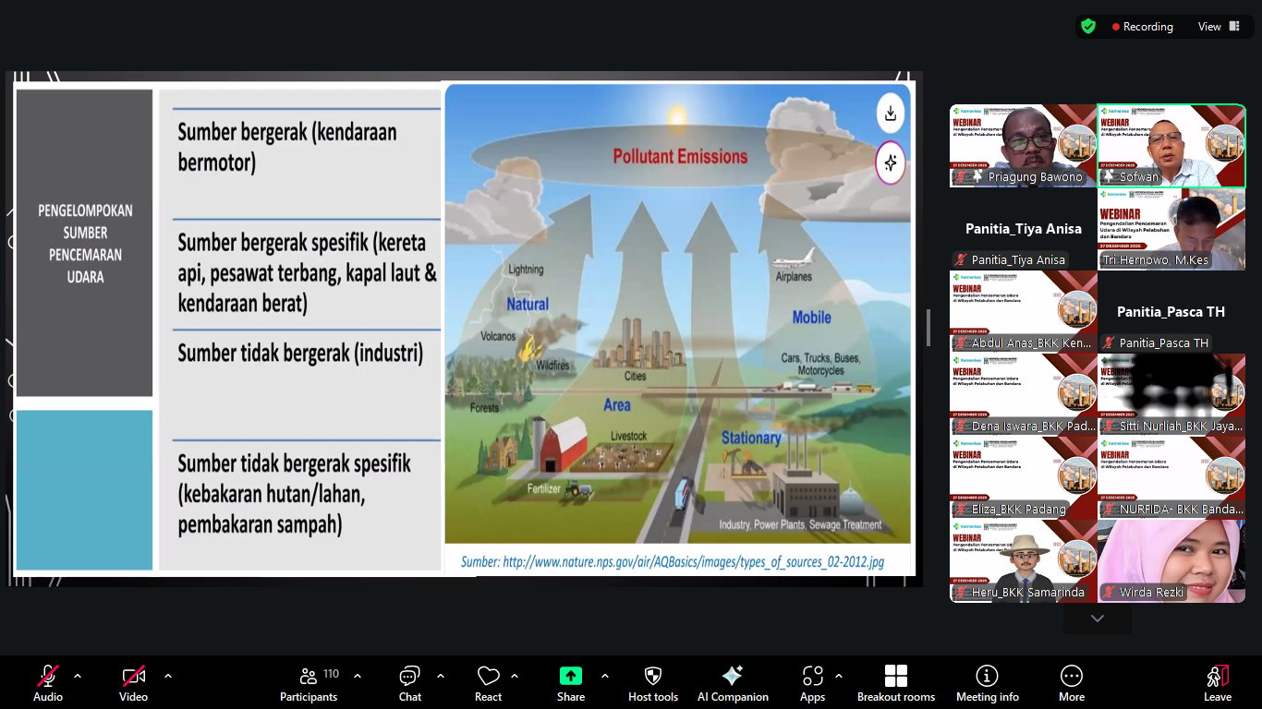Select Tri Hernowo, M.Kes video tile
Screen dimensions: 1262x709
pyautogui.click(x=1171, y=229)
